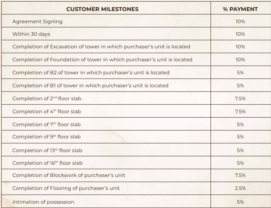This screenshot has width=271, height=208.
Task: Click the 16th floor slab milestone
Action: 47,163
